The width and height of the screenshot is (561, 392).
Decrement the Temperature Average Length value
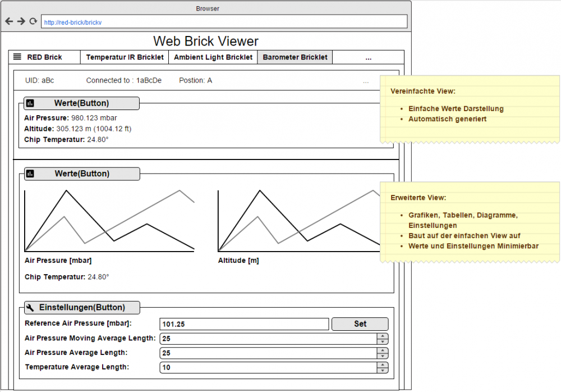[x=382, y=370]
